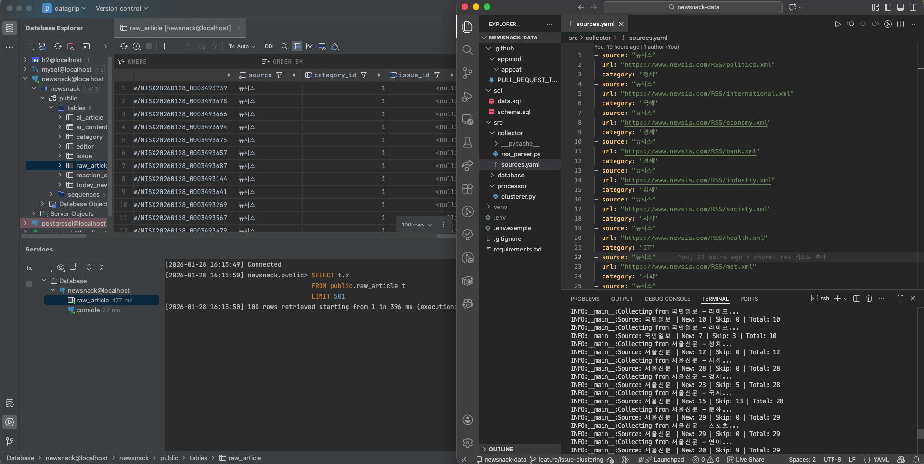Open the 100 rows page size dropdown

417,225
